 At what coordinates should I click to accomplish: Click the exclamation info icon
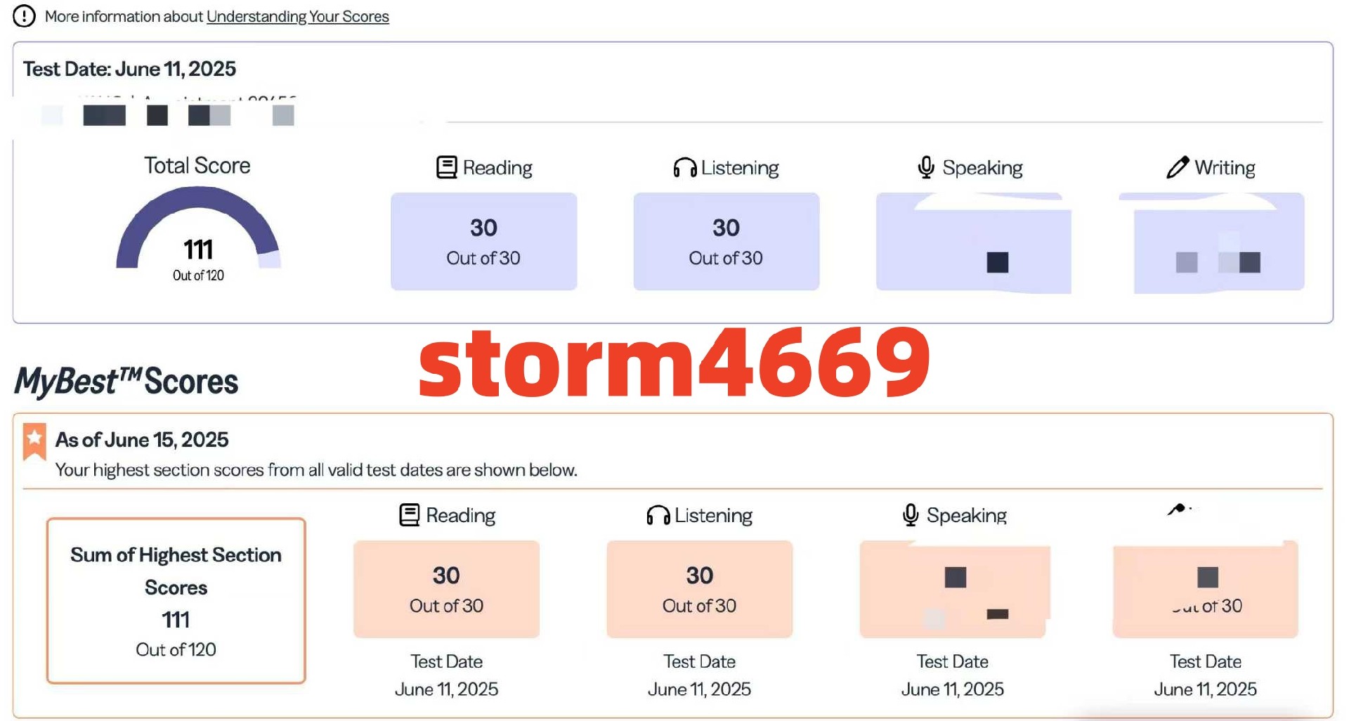[x=24, y=15]
